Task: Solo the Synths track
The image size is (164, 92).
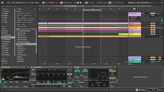Action: tap(157, 32)
